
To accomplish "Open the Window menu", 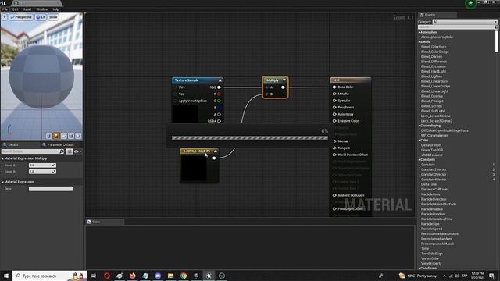I will point(41,9).
